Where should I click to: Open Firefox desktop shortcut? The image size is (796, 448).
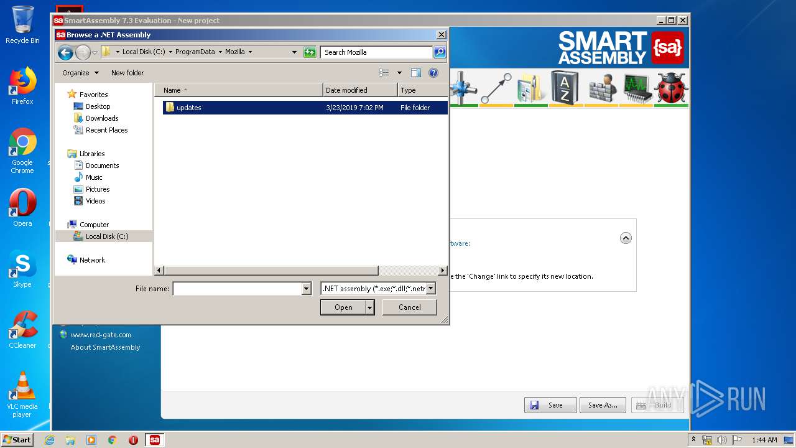pyautogui.click(x=22, y=86)
